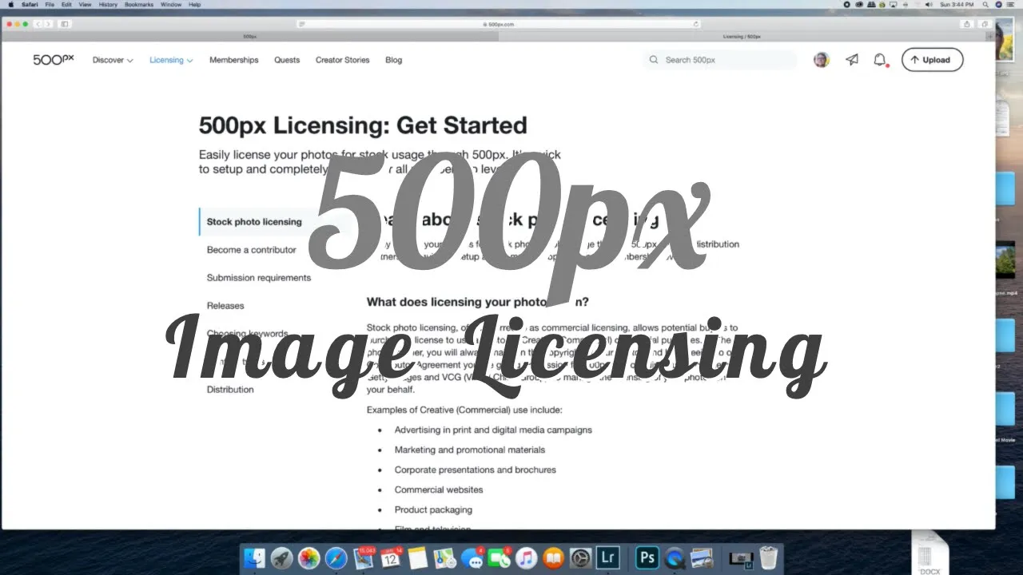Open Maps in the dock
1023x575 pixels.
[x=445, y=558]
